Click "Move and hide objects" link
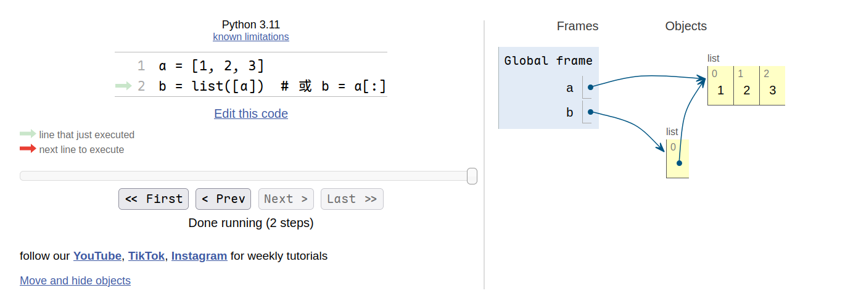The image size is (861, 306). 75,281
